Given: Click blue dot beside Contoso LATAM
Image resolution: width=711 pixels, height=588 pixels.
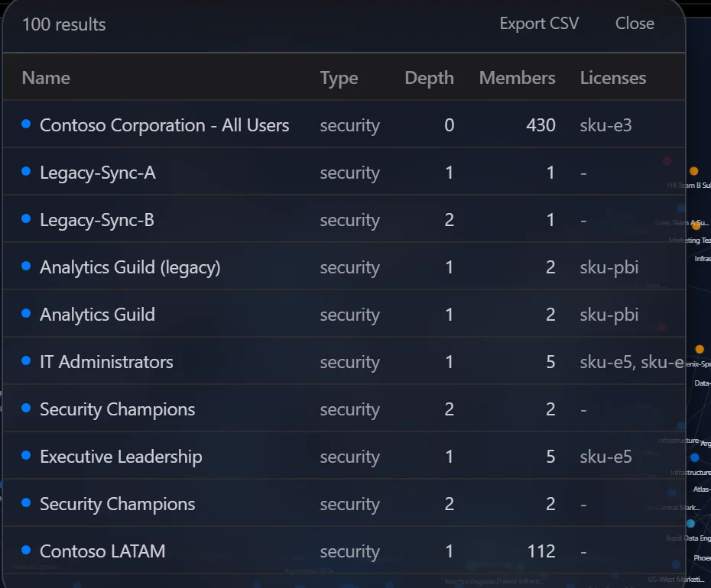Looking at the screenshot, I should [26, 550].
